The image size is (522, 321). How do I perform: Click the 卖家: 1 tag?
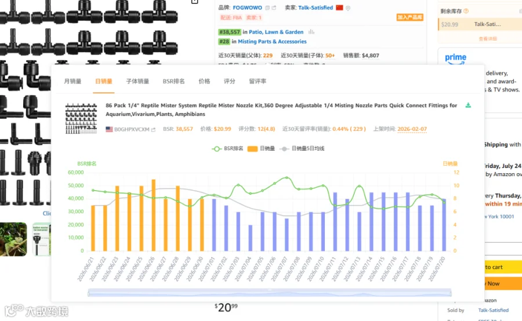253,17
